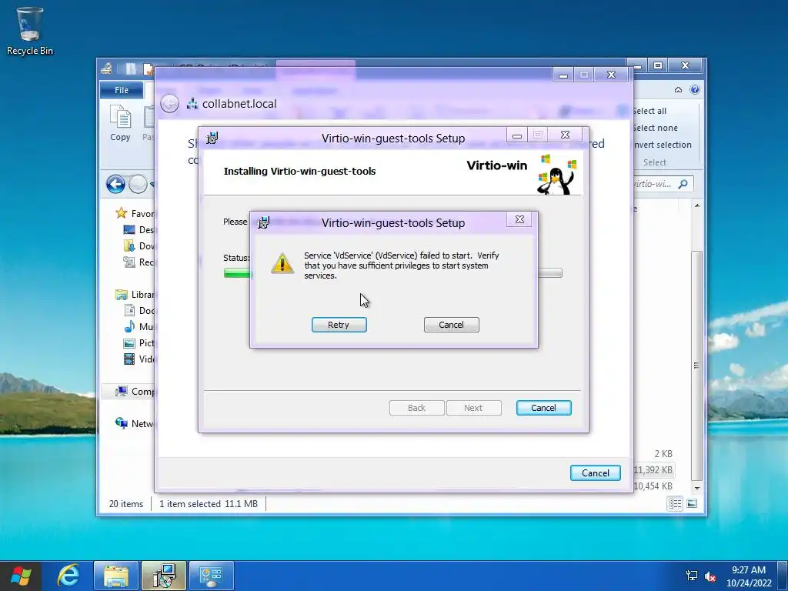Screen dimensions: 788x591
Task: Select Recent places in navigation pane
Action: click(x=139, y=262)
